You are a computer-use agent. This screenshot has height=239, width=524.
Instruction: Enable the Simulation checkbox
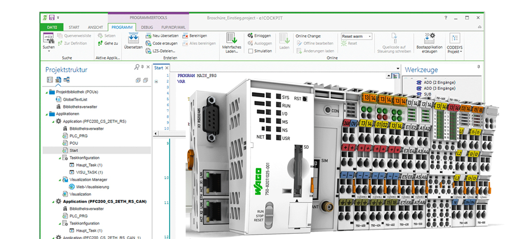click(251, 51)
